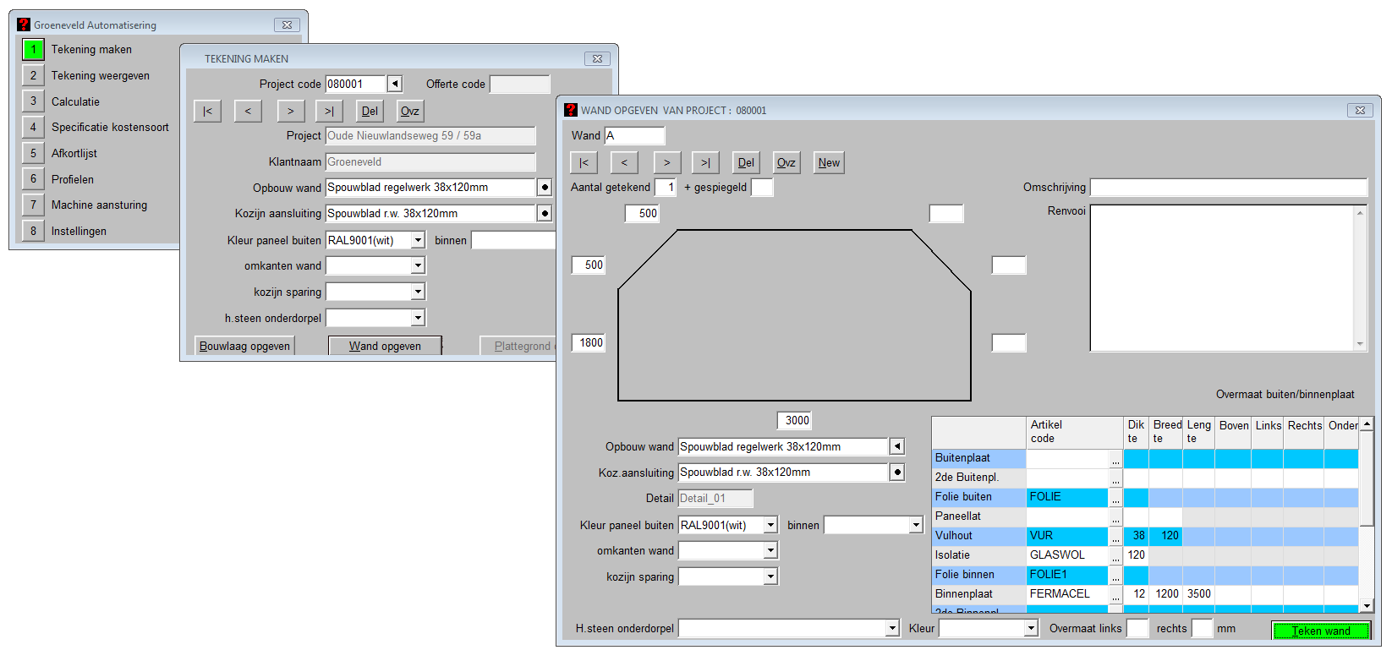This screenshot has width=1392, height=661.
Task: Go to previous wall record in Wand window
Action: 624,163
